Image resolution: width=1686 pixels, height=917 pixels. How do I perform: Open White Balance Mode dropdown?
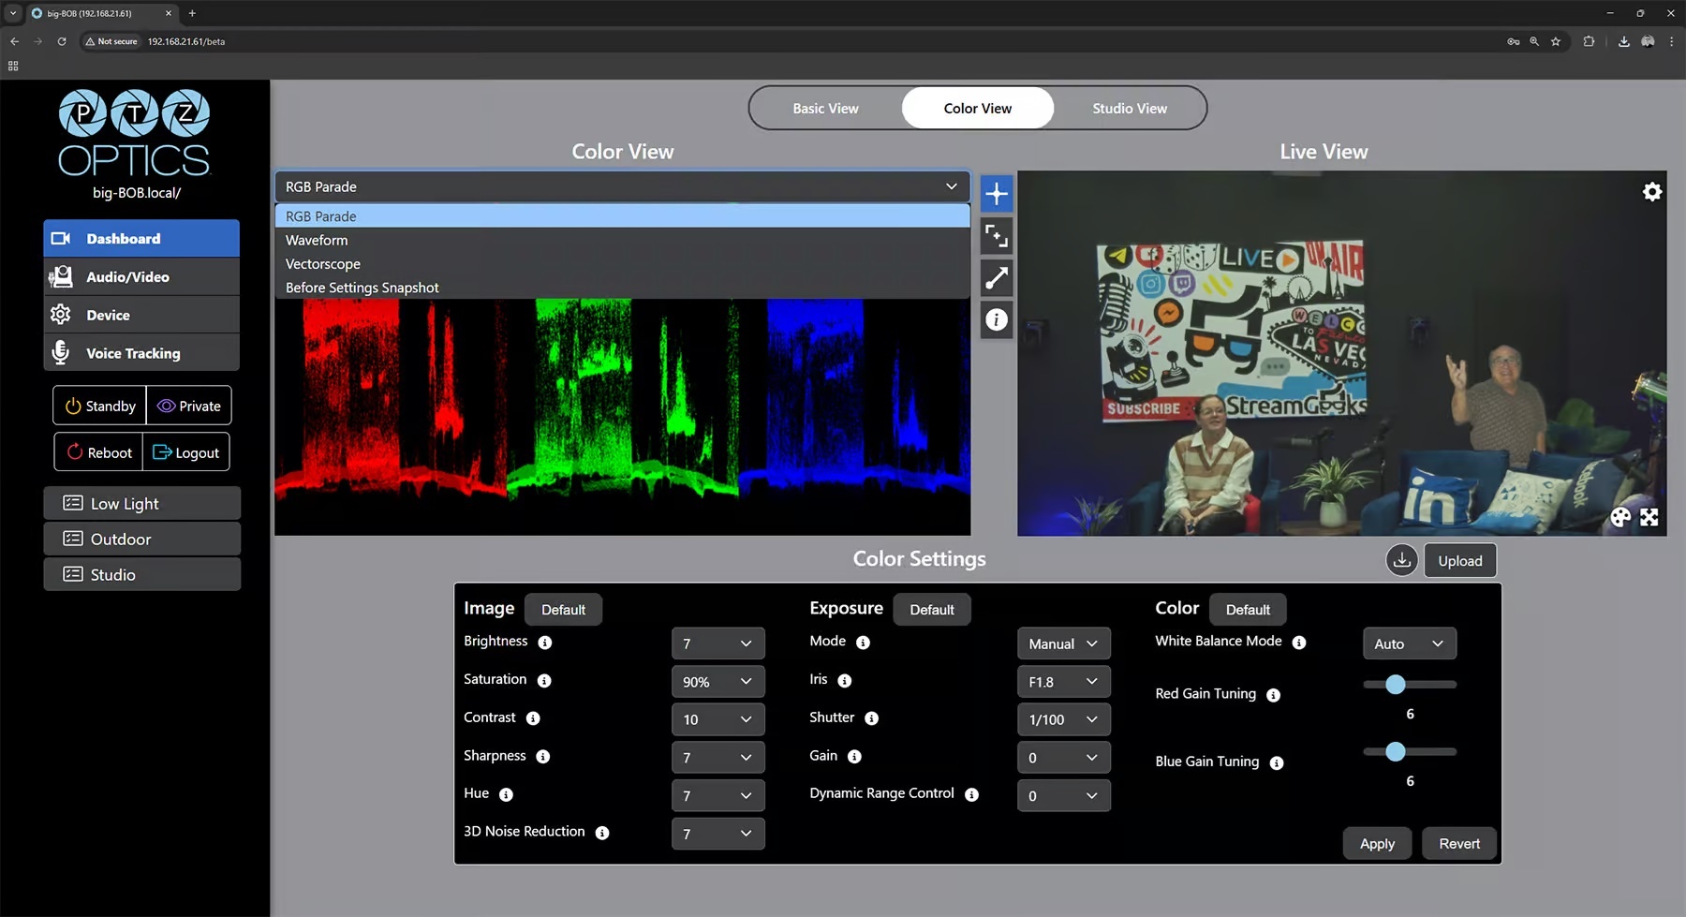pyautogui.click(x=1409, y=643)
